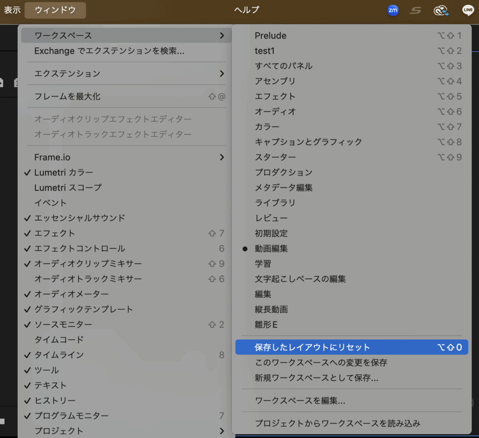This screenshot has width=479, height=438.
Task: Switch to the 編集 workspace
Action: [352, 294]
